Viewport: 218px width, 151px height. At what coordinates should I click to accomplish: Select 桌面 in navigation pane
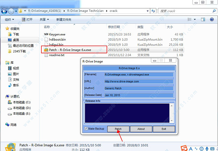click(16, 40)
